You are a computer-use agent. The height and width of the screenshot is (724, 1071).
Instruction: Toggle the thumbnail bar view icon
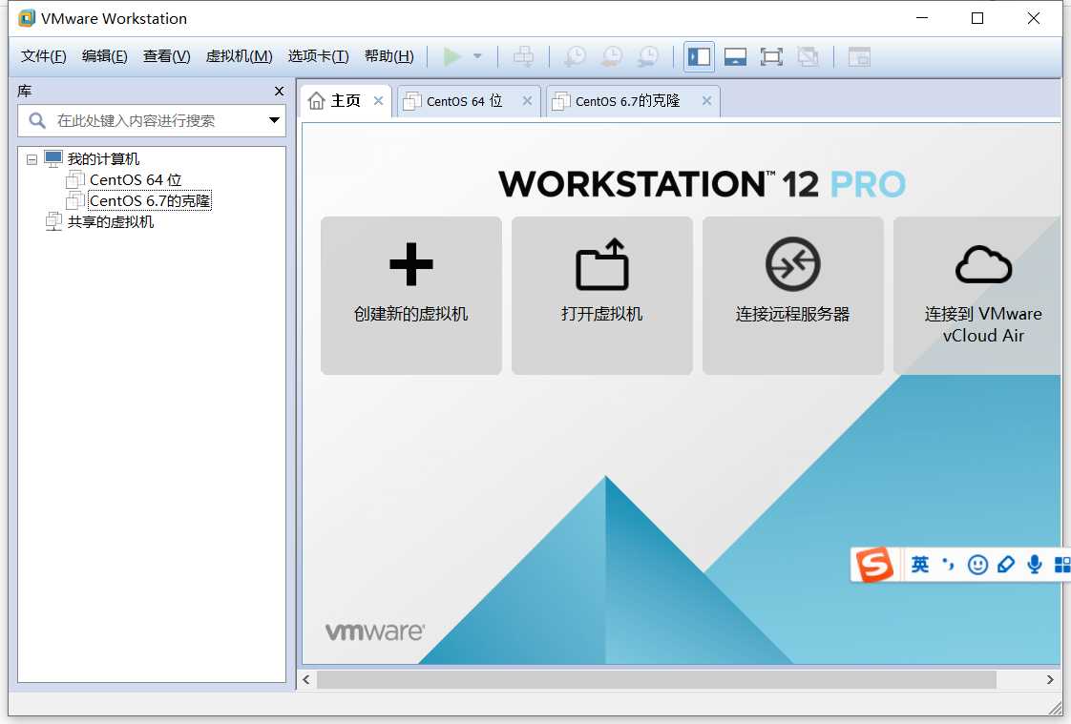click(x=735, y=56)
